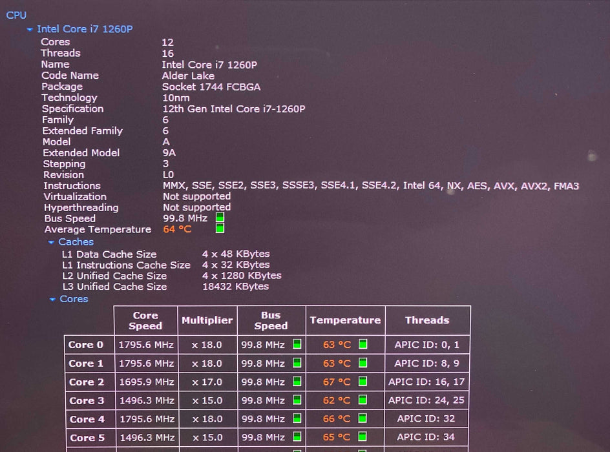The width and height of the screenshot is (610, 452).
Task: Click the APIC ID: 34 cell
Action: [426, 437]
